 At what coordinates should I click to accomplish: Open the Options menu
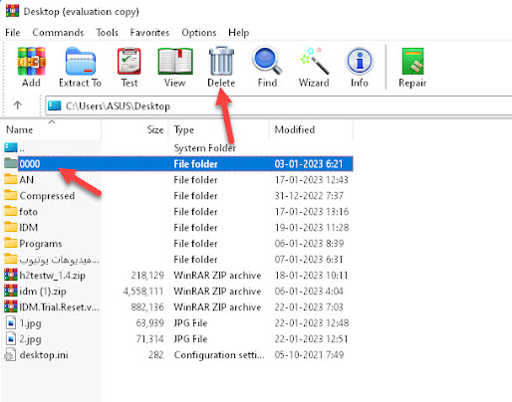tap(199, 33)
